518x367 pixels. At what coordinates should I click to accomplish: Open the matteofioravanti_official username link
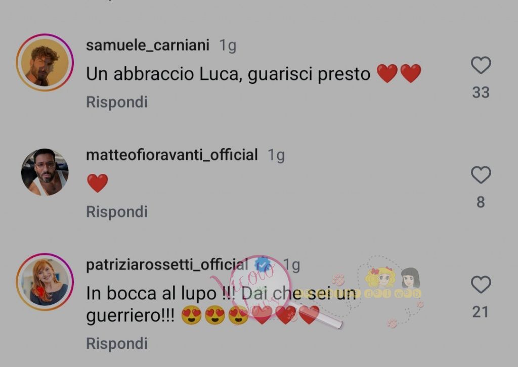[x=172, y=155]
